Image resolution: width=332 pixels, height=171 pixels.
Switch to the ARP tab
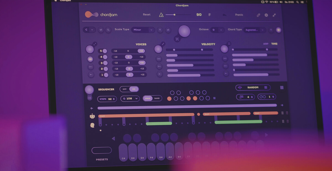point(266,44)
